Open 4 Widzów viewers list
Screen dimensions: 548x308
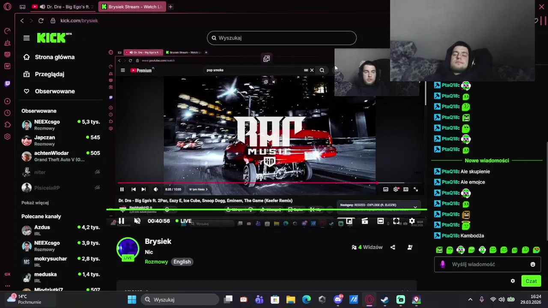[x=367, y=247]
